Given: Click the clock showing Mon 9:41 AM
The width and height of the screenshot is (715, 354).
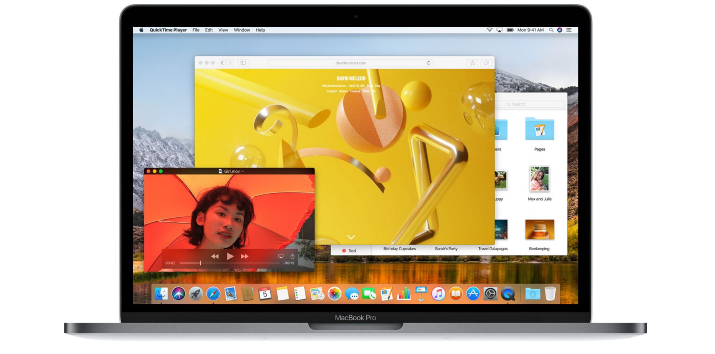Looking at the screenshot, I should [x=530, y=30].
